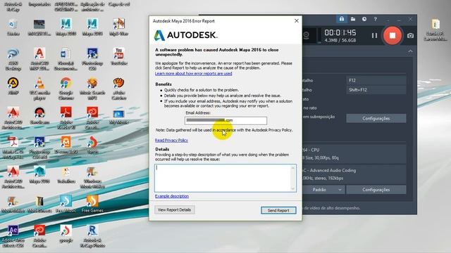Open Configurações next to overlay option
Image resolution: width=451 pixels, height=253 pixels.
376,119
